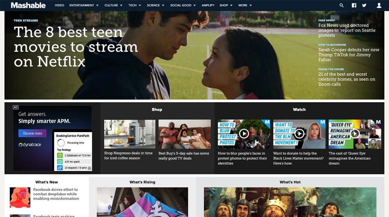The image size is (389, 217).
Task: Open the Amplify nav item
Action: [208, 5]
